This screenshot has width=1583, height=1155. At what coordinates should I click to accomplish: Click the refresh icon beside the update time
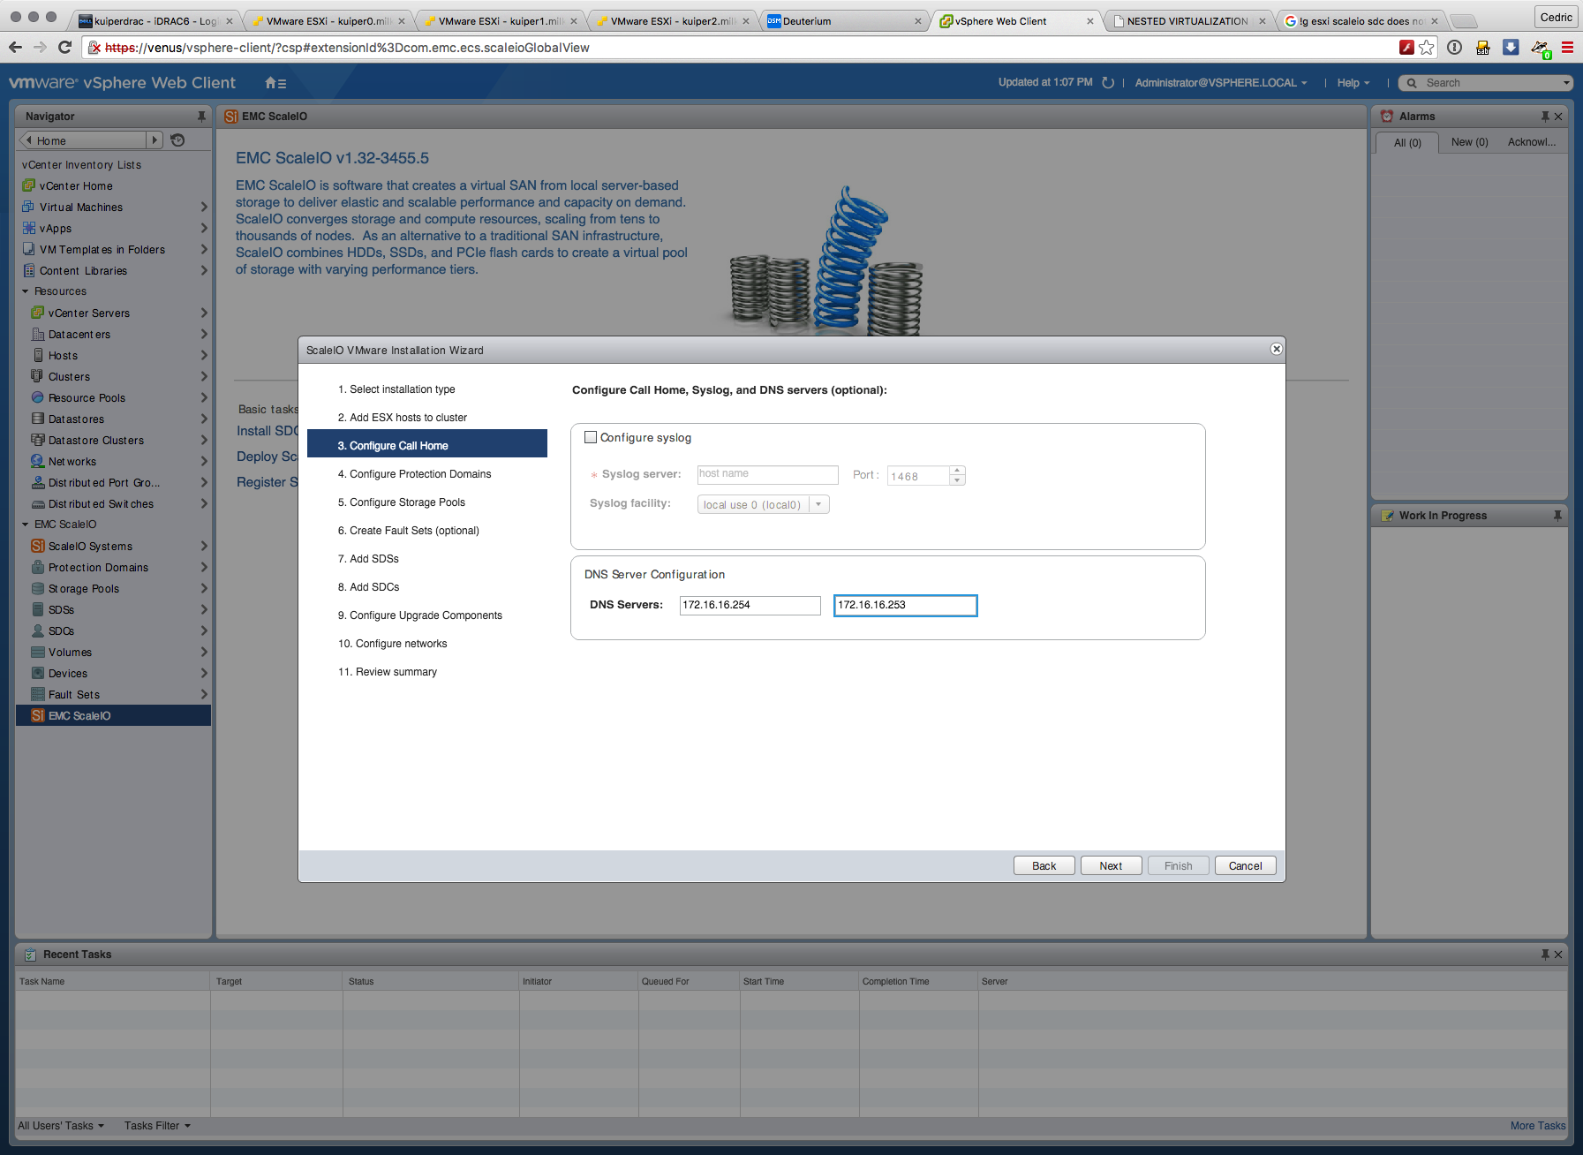1108,83
